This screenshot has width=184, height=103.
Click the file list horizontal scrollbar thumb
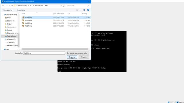tap(55, 49)
